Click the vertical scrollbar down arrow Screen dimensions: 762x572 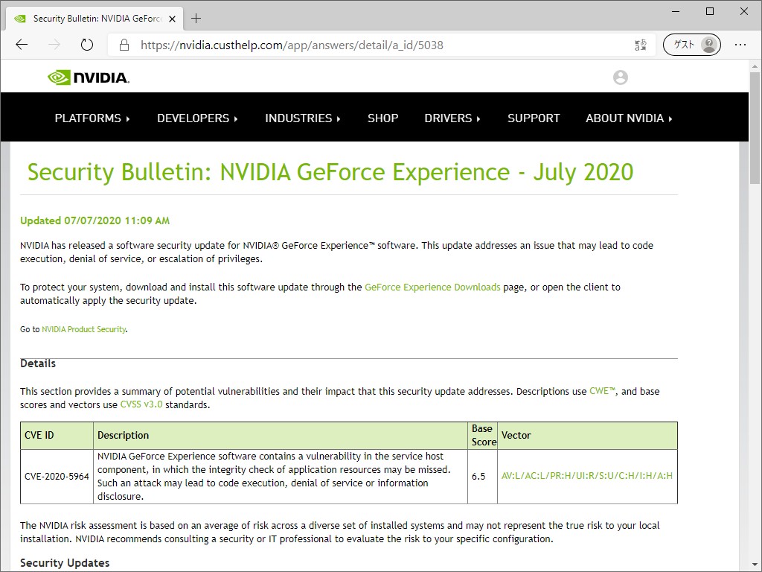755,565
